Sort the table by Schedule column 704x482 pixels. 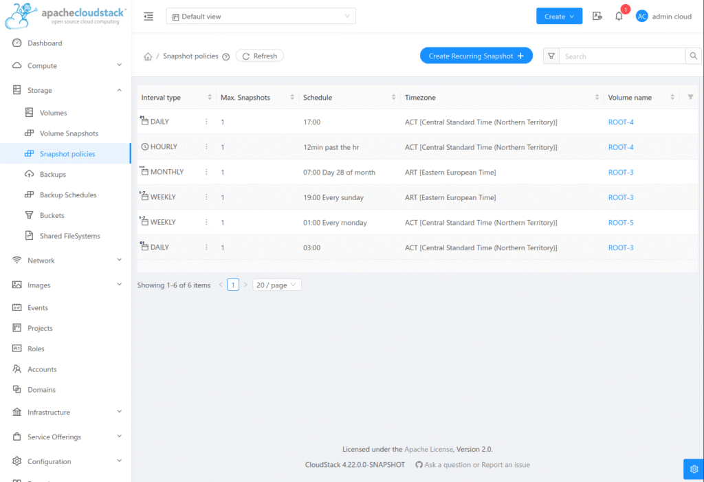pos(393,98)
